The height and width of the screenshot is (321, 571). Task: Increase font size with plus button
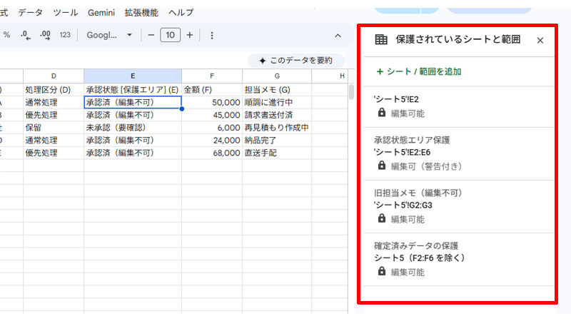tap(190, 35)
